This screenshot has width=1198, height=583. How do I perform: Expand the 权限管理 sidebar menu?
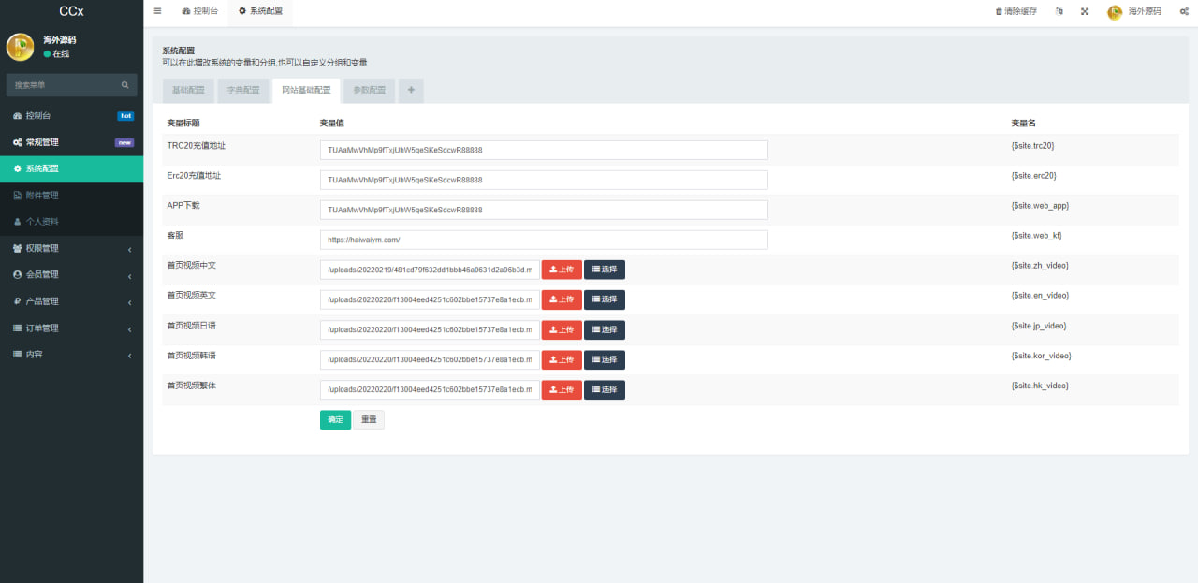(x=71, y=249)
